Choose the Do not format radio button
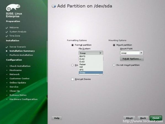Viewport: 165px width, 124px height. [72, 65]
